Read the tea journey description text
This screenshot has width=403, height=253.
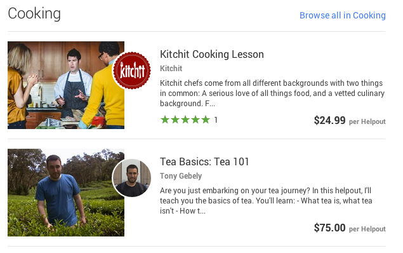(x=266, y=201)
